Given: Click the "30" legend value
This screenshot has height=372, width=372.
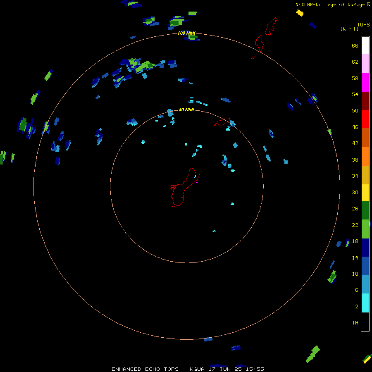Looking at the screenshot, I should pos(355,192).
